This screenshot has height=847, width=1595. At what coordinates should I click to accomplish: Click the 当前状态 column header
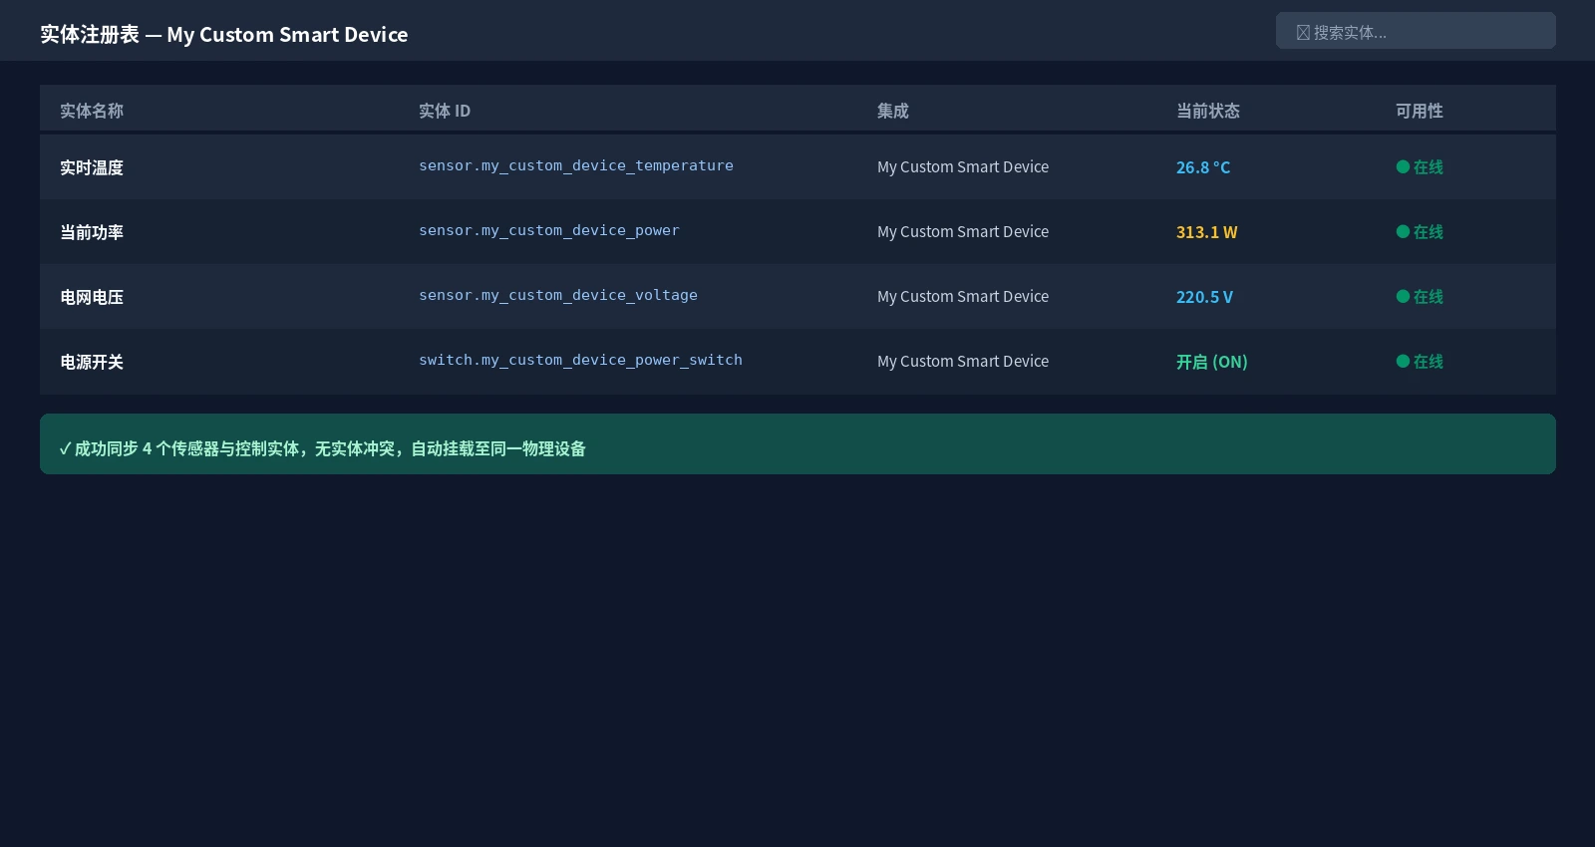pyautogui.click(x=1208, y=111)
